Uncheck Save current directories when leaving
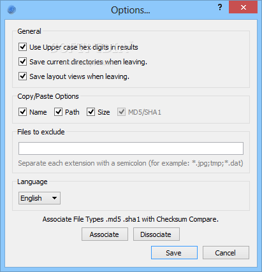 pyautogui.click(x=22, y=62)
